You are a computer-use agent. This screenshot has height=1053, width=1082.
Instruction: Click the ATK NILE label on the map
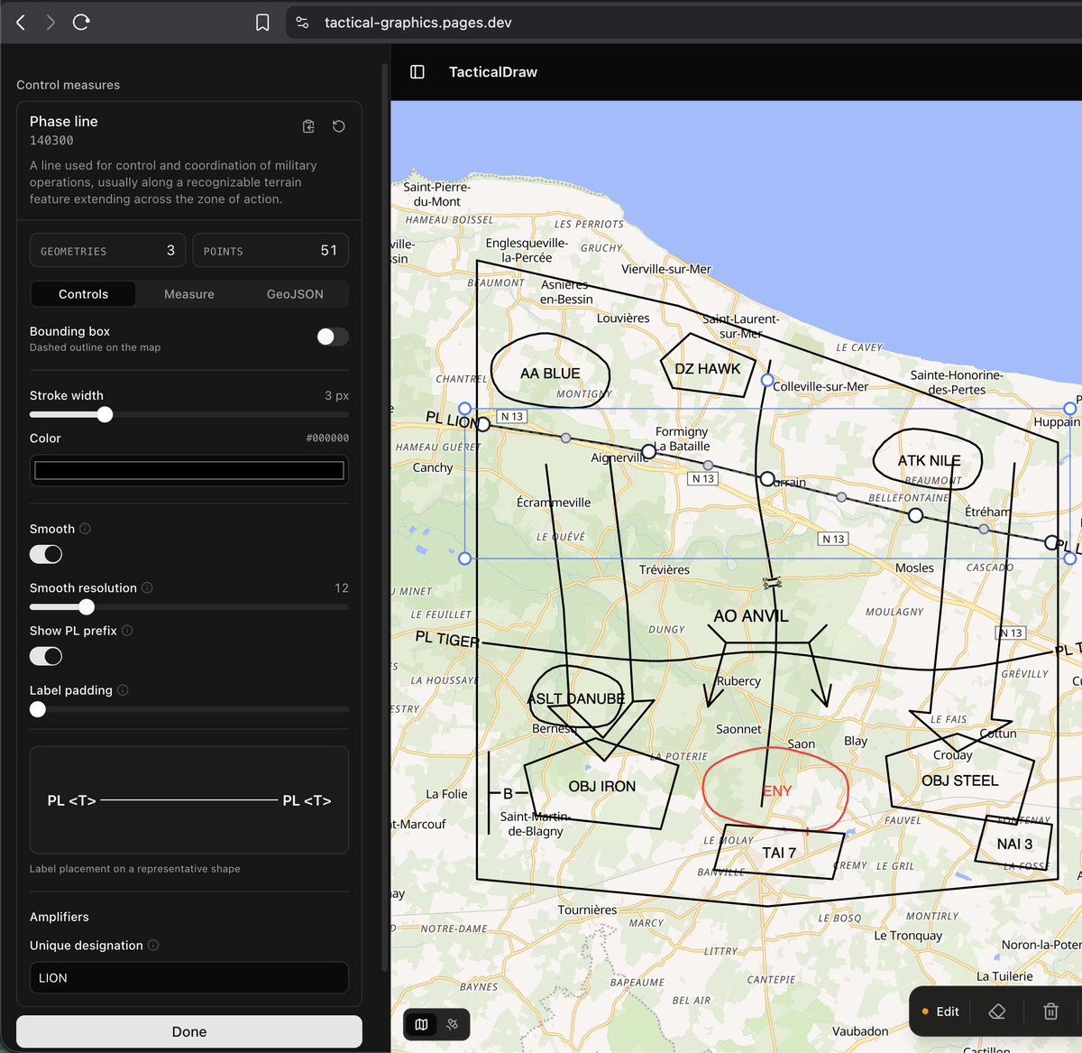929,461
